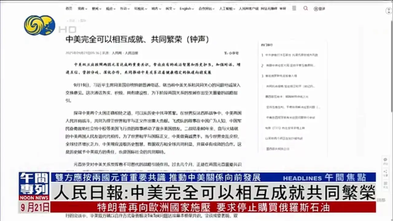The width and height of the screenshot is (393, 221).
Task: Click the 登录 login user icon
Action: point(319,9)
